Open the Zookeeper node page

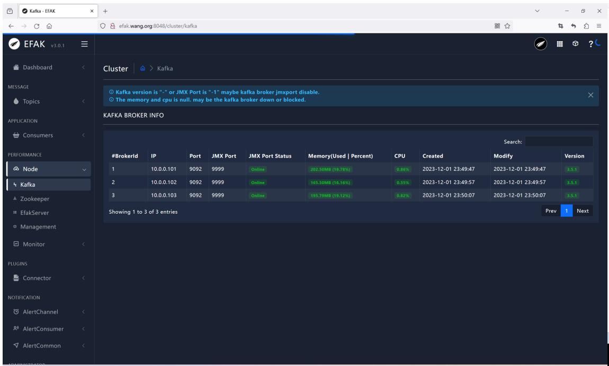(x=34, y=199)
